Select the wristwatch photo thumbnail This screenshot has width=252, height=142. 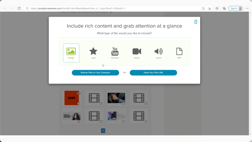[116, 98]
